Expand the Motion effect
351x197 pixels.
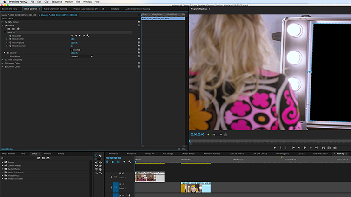click(x=2, y=22)
